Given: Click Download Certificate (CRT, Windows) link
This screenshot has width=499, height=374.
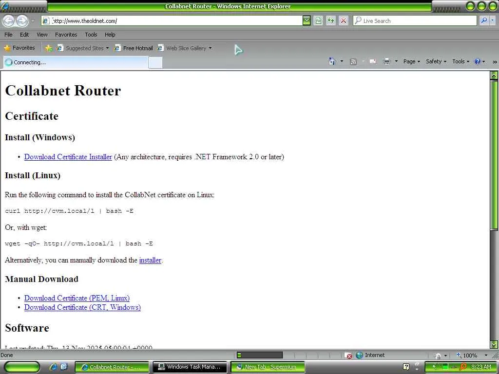Looking at the screenshot, I should (x=82, y=307).
